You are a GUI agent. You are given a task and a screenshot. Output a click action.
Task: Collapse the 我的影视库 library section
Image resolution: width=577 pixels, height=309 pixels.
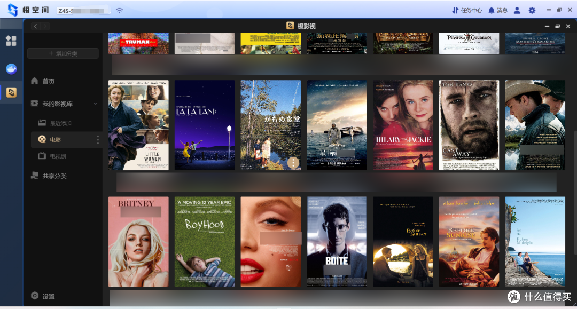tap(95, 104)
